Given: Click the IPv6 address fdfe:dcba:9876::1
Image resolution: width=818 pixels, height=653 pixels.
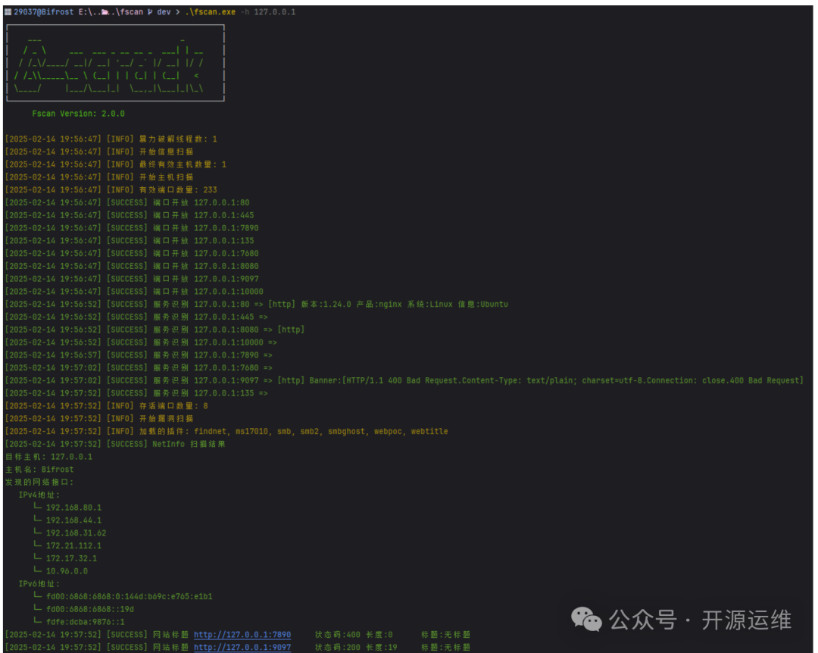Looking at the screenshot, I should pyautogui.click(x=85, y=622).
